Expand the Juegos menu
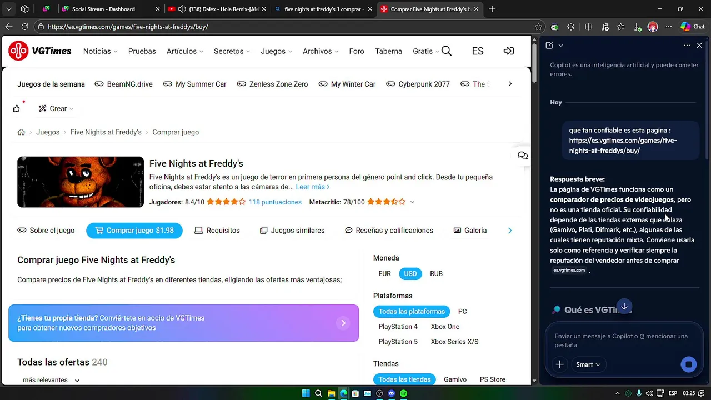The width and height of the screenshot is (711, 400). 277,51
